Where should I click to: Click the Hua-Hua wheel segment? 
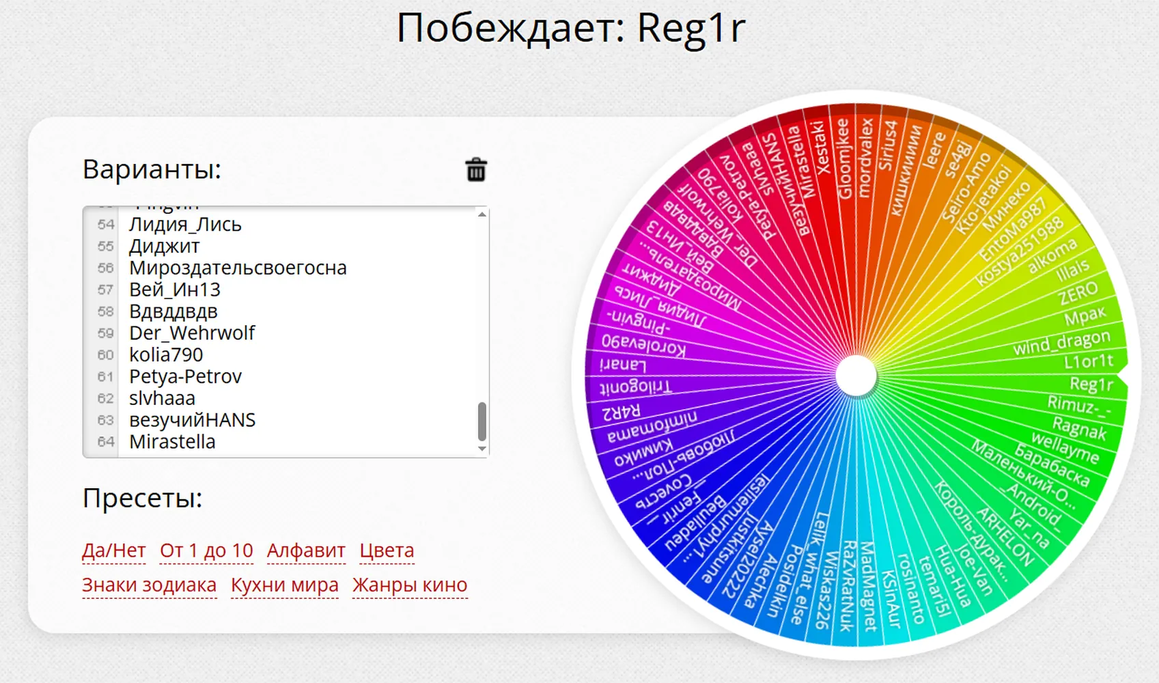[x=952, y=576]
